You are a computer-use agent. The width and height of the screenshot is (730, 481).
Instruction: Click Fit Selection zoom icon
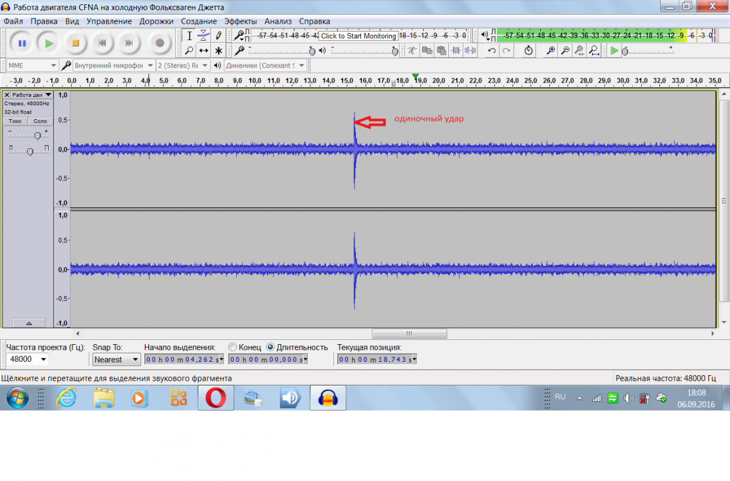coord(579,50)
